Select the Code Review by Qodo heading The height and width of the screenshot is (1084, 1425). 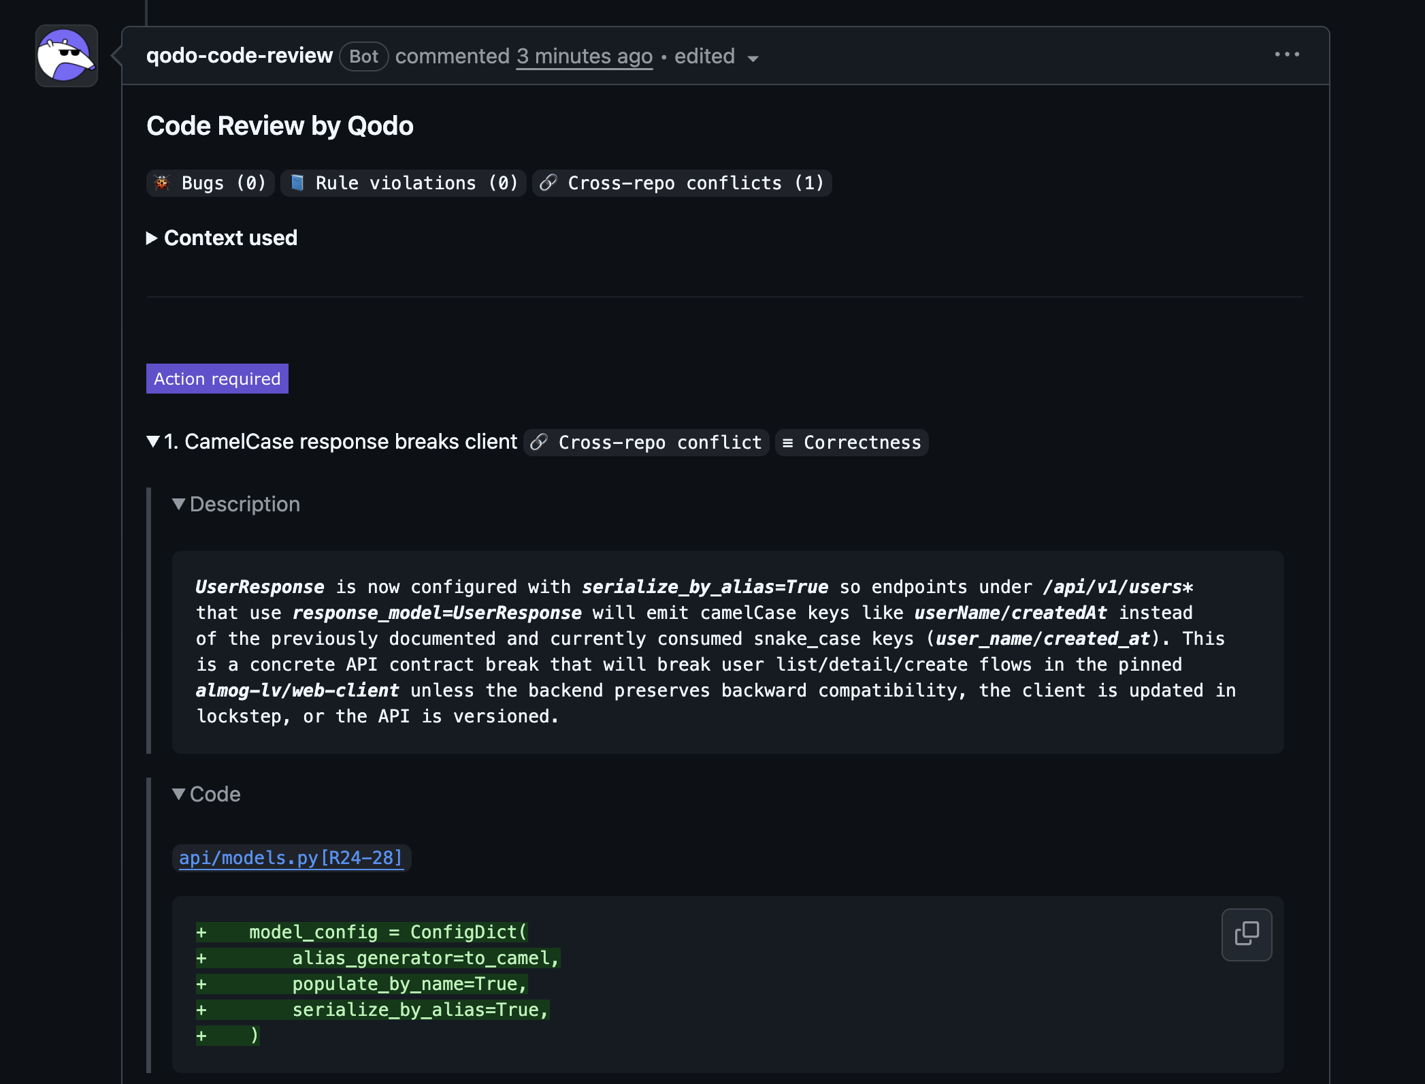pos(280,126)
